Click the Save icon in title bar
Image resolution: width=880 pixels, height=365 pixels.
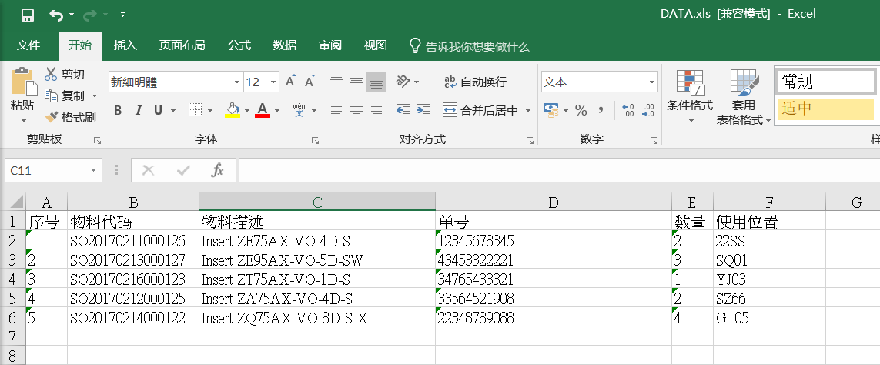(x=27, y=15)
